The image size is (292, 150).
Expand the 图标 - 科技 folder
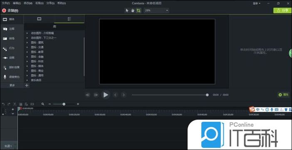pos(27,61)
